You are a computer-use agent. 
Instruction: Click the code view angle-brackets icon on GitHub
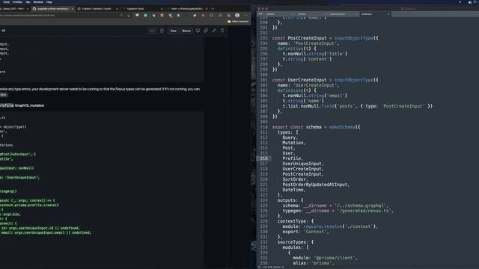(152, 31)
